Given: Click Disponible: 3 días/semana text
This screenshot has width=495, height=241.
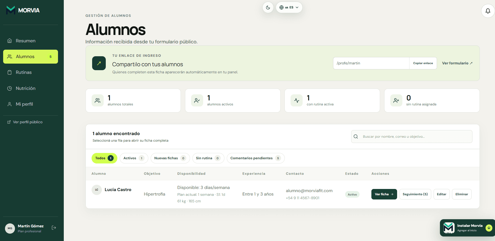Looking at the screenshot, I should [x=203, y=187].
